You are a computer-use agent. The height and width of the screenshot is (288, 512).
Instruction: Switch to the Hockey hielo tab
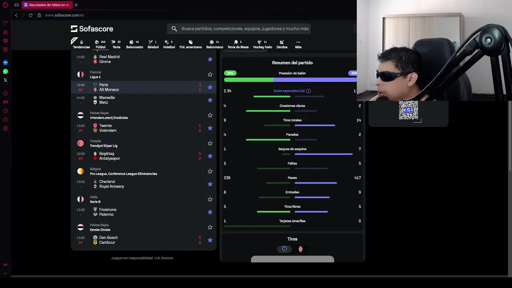262,44
